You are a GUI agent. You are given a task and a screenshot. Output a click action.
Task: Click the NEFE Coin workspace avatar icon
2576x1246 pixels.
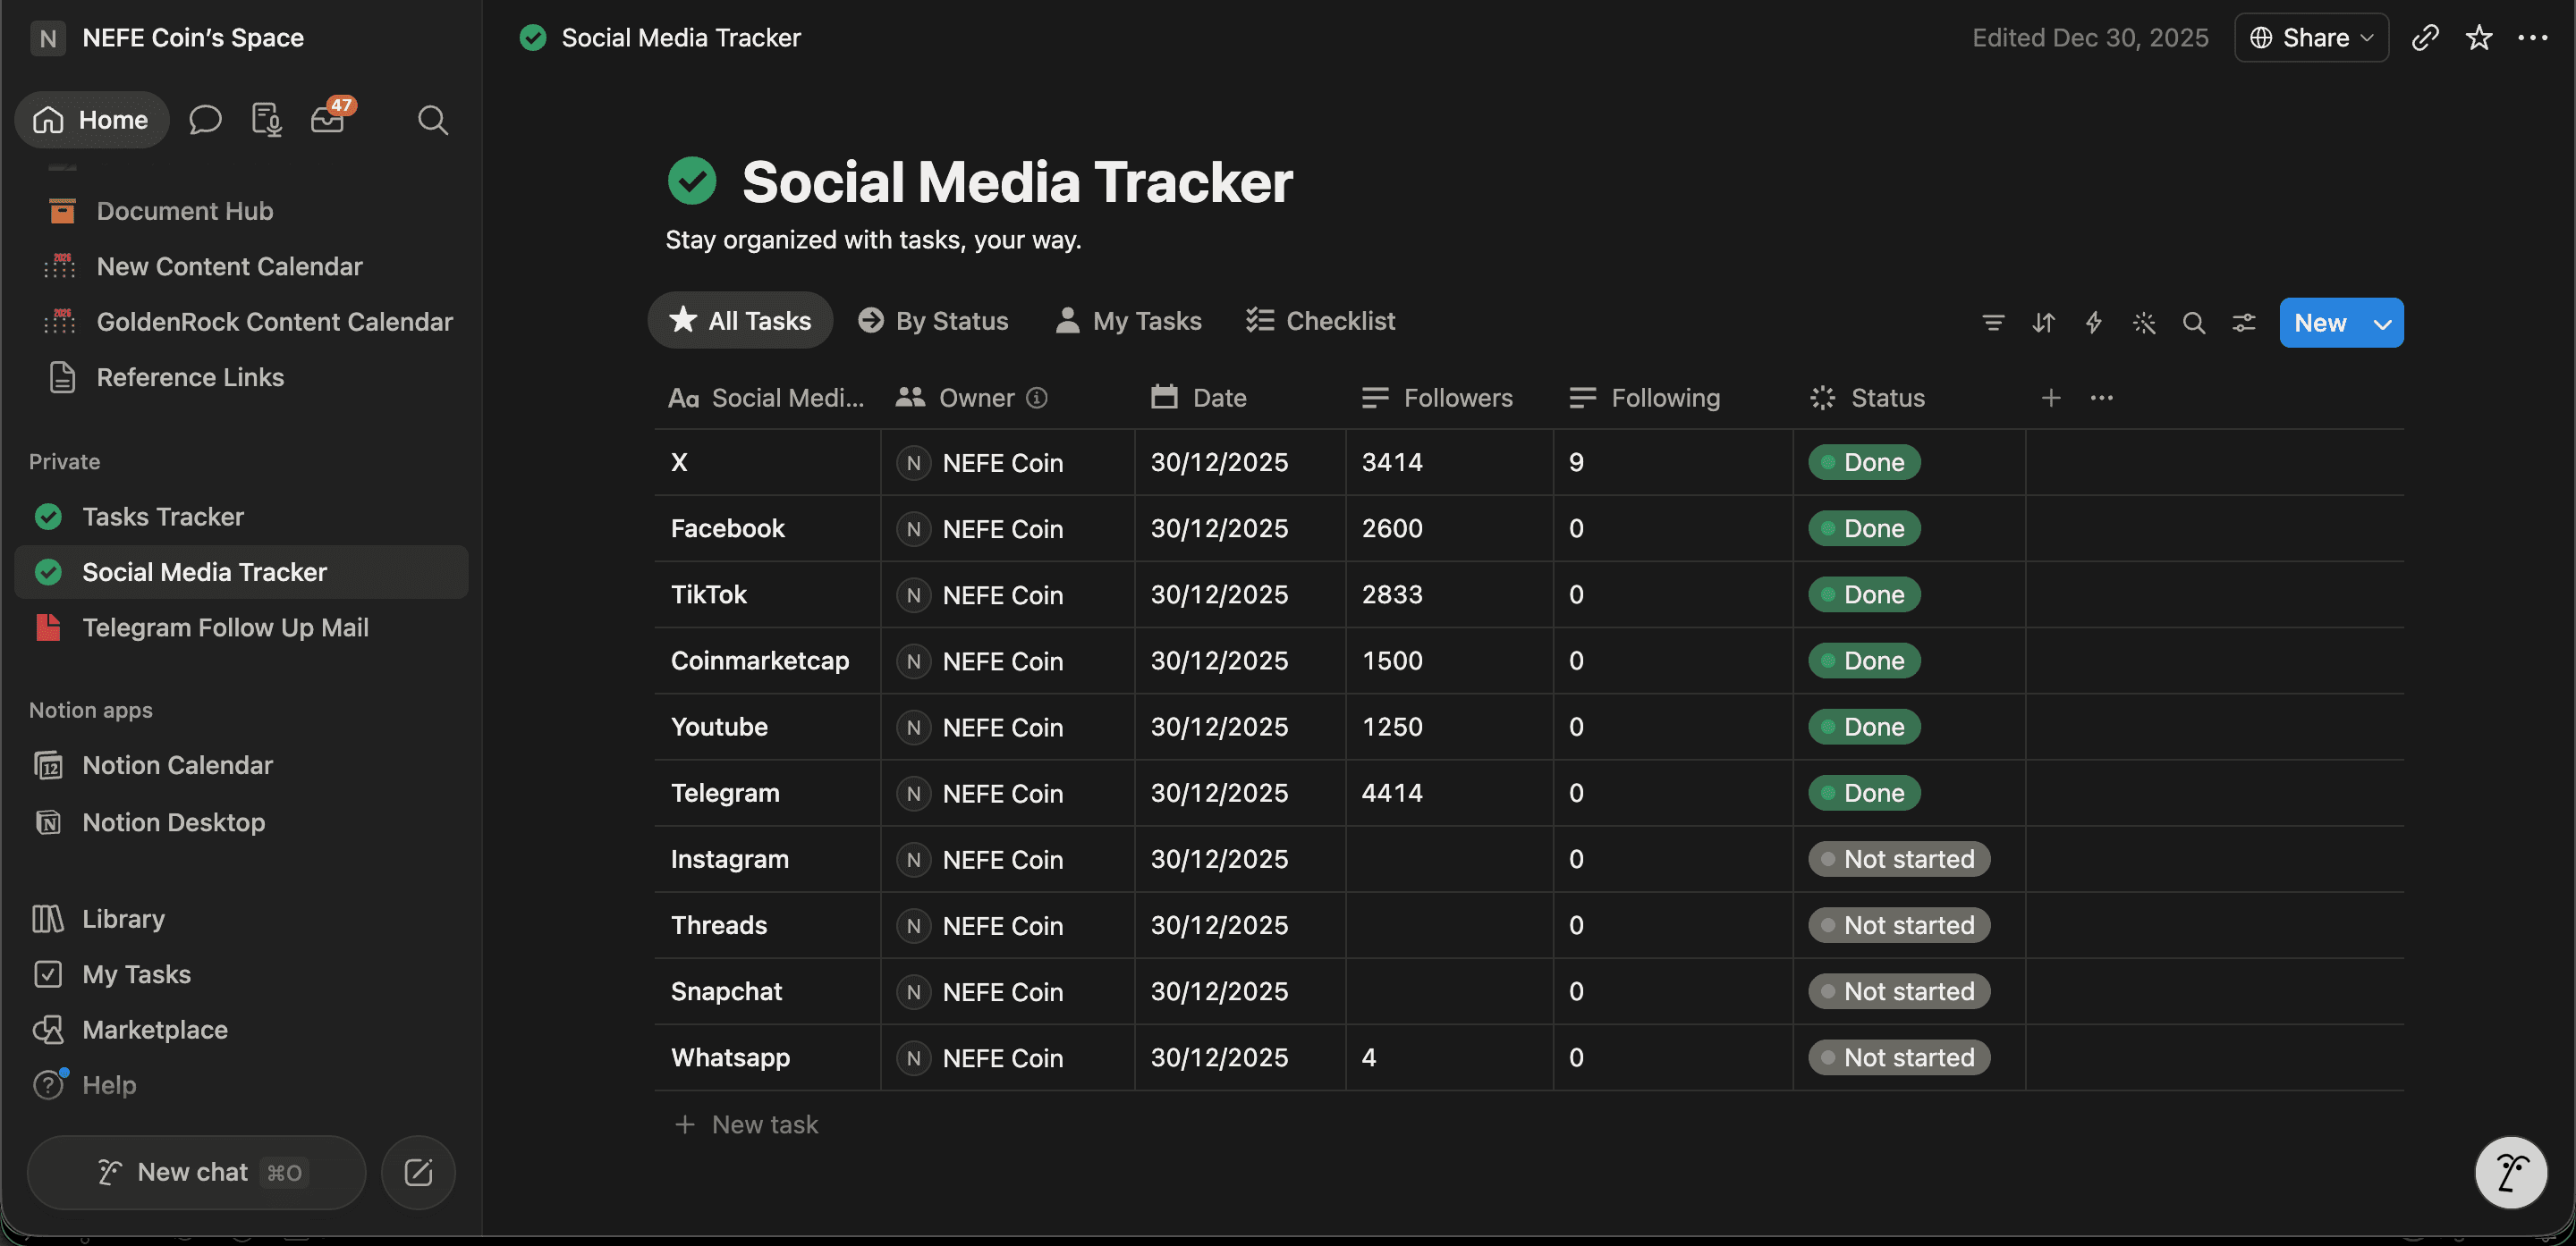pos(48,38)
